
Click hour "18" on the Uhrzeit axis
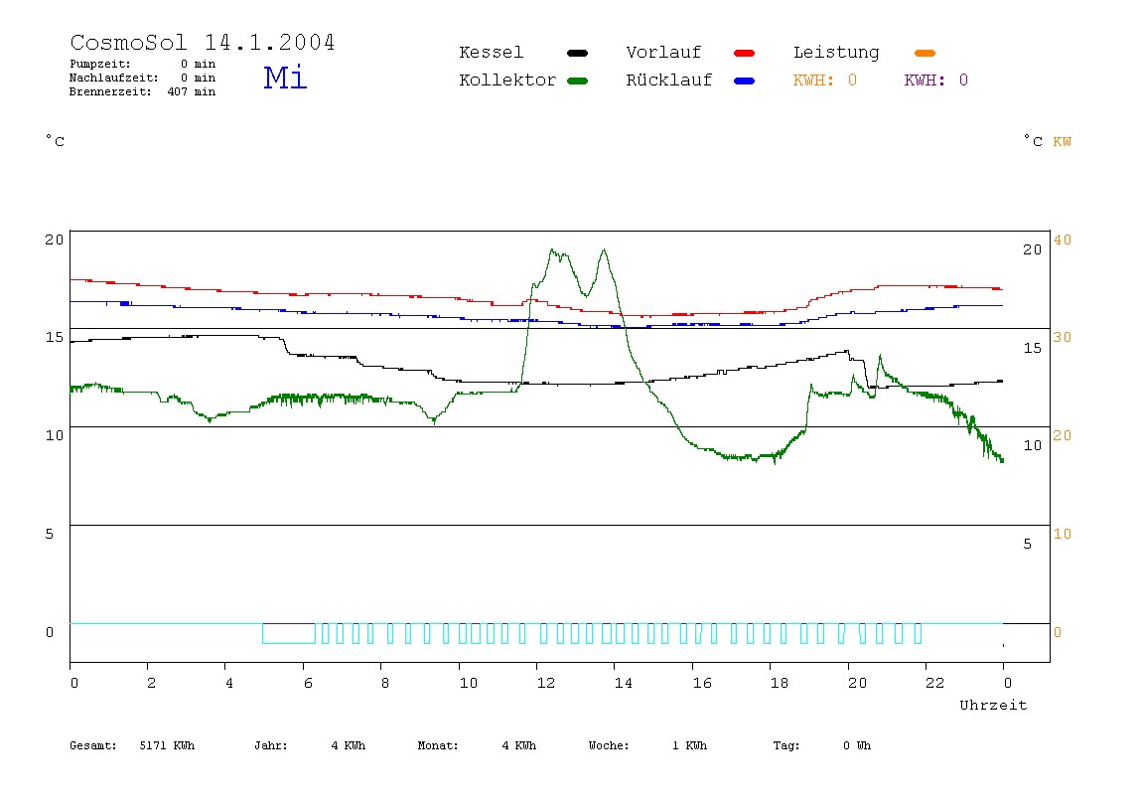click(780, 683)
